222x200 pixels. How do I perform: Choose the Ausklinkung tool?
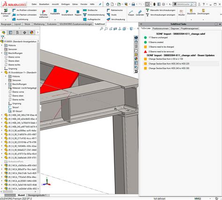pyautogui.click(x=20, y=19)
